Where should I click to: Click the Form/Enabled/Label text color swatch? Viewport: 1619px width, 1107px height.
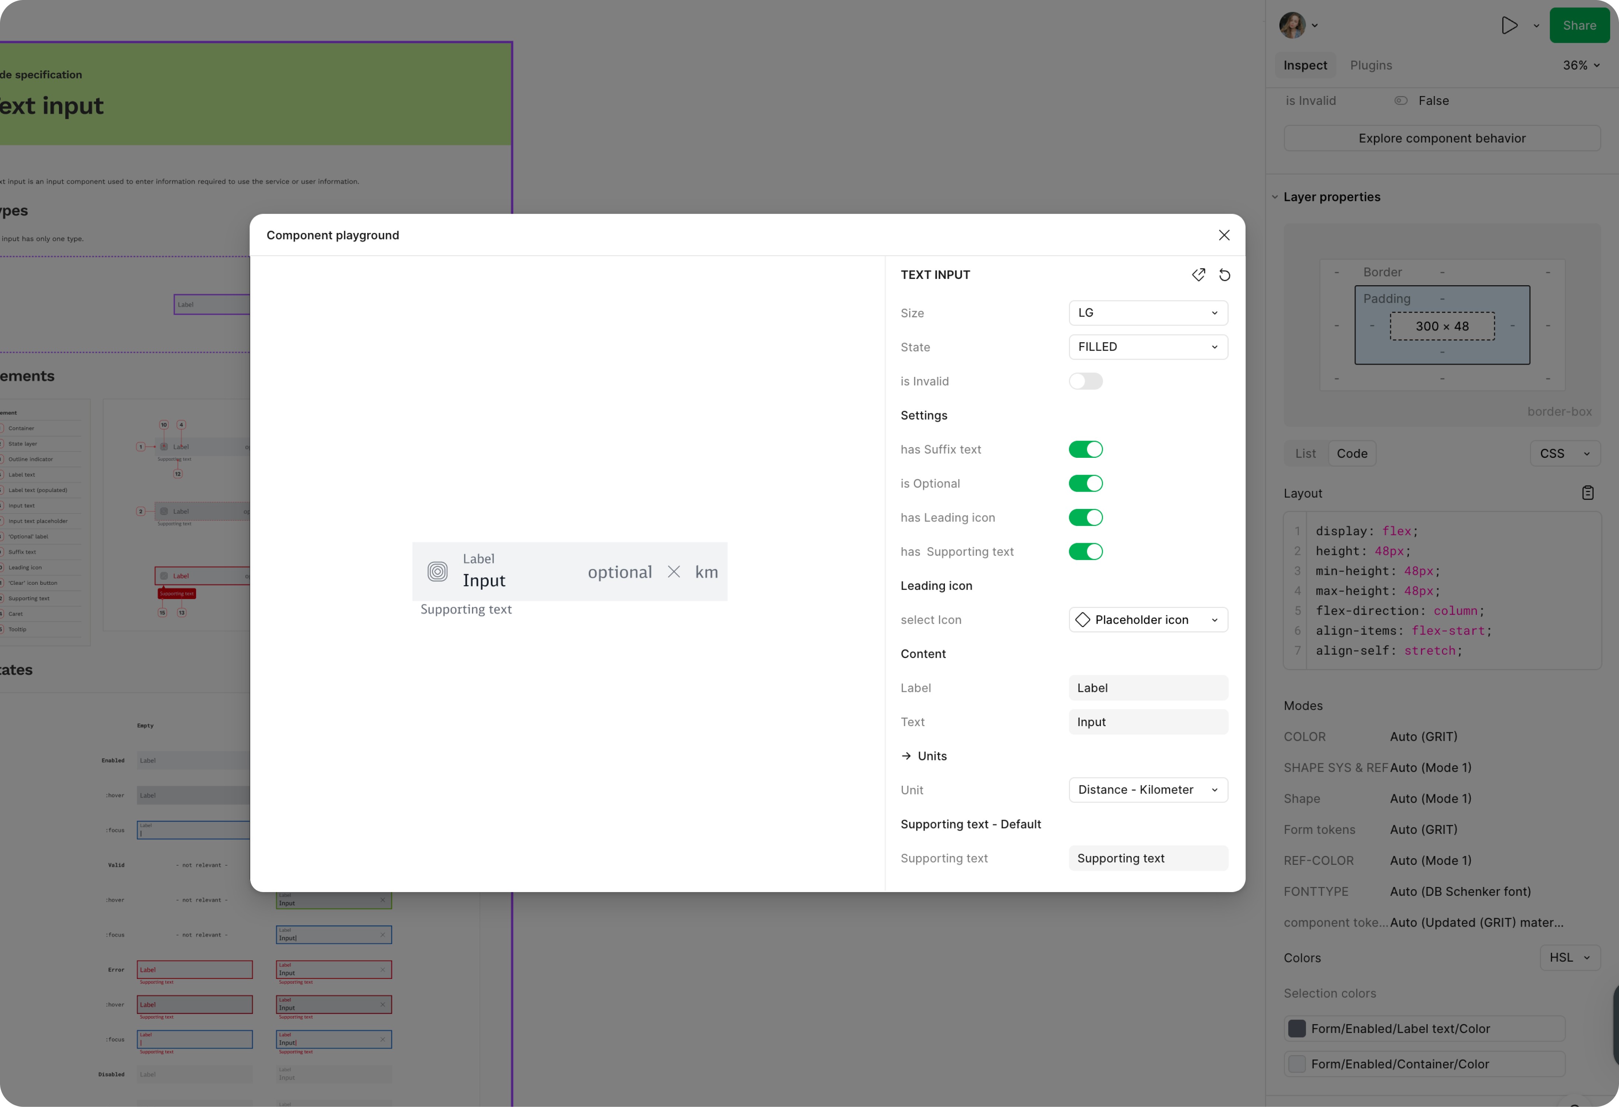1296,1029
